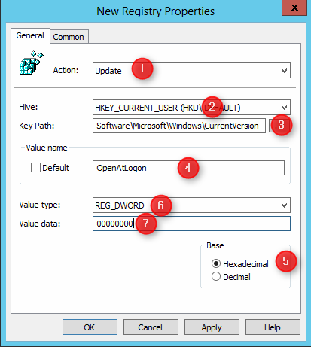Enable the Default value name checkbox

pyautogui.click(x=35, y=168)
